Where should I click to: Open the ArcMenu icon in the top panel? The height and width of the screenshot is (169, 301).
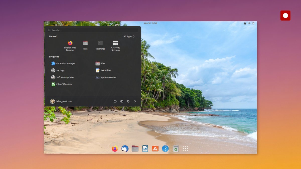(x=47, y=23)
